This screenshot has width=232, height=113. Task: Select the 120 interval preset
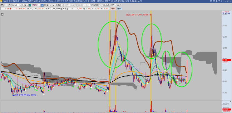81,5
